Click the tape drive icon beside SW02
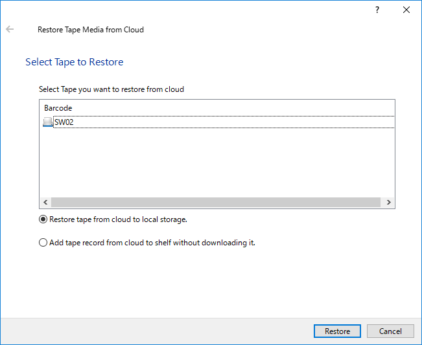The width and height of the screenshot is (422, 345). [x=47, y=122]
